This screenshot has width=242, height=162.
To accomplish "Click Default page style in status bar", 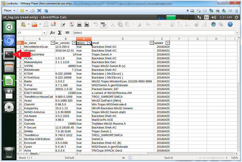I will coord(69,158).
